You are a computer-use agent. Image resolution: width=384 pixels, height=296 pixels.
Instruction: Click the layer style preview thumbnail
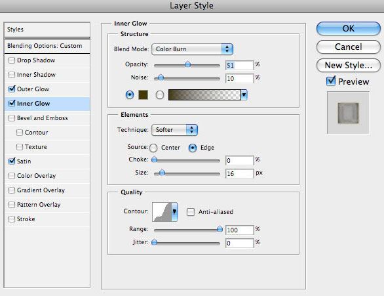[348, 113]
